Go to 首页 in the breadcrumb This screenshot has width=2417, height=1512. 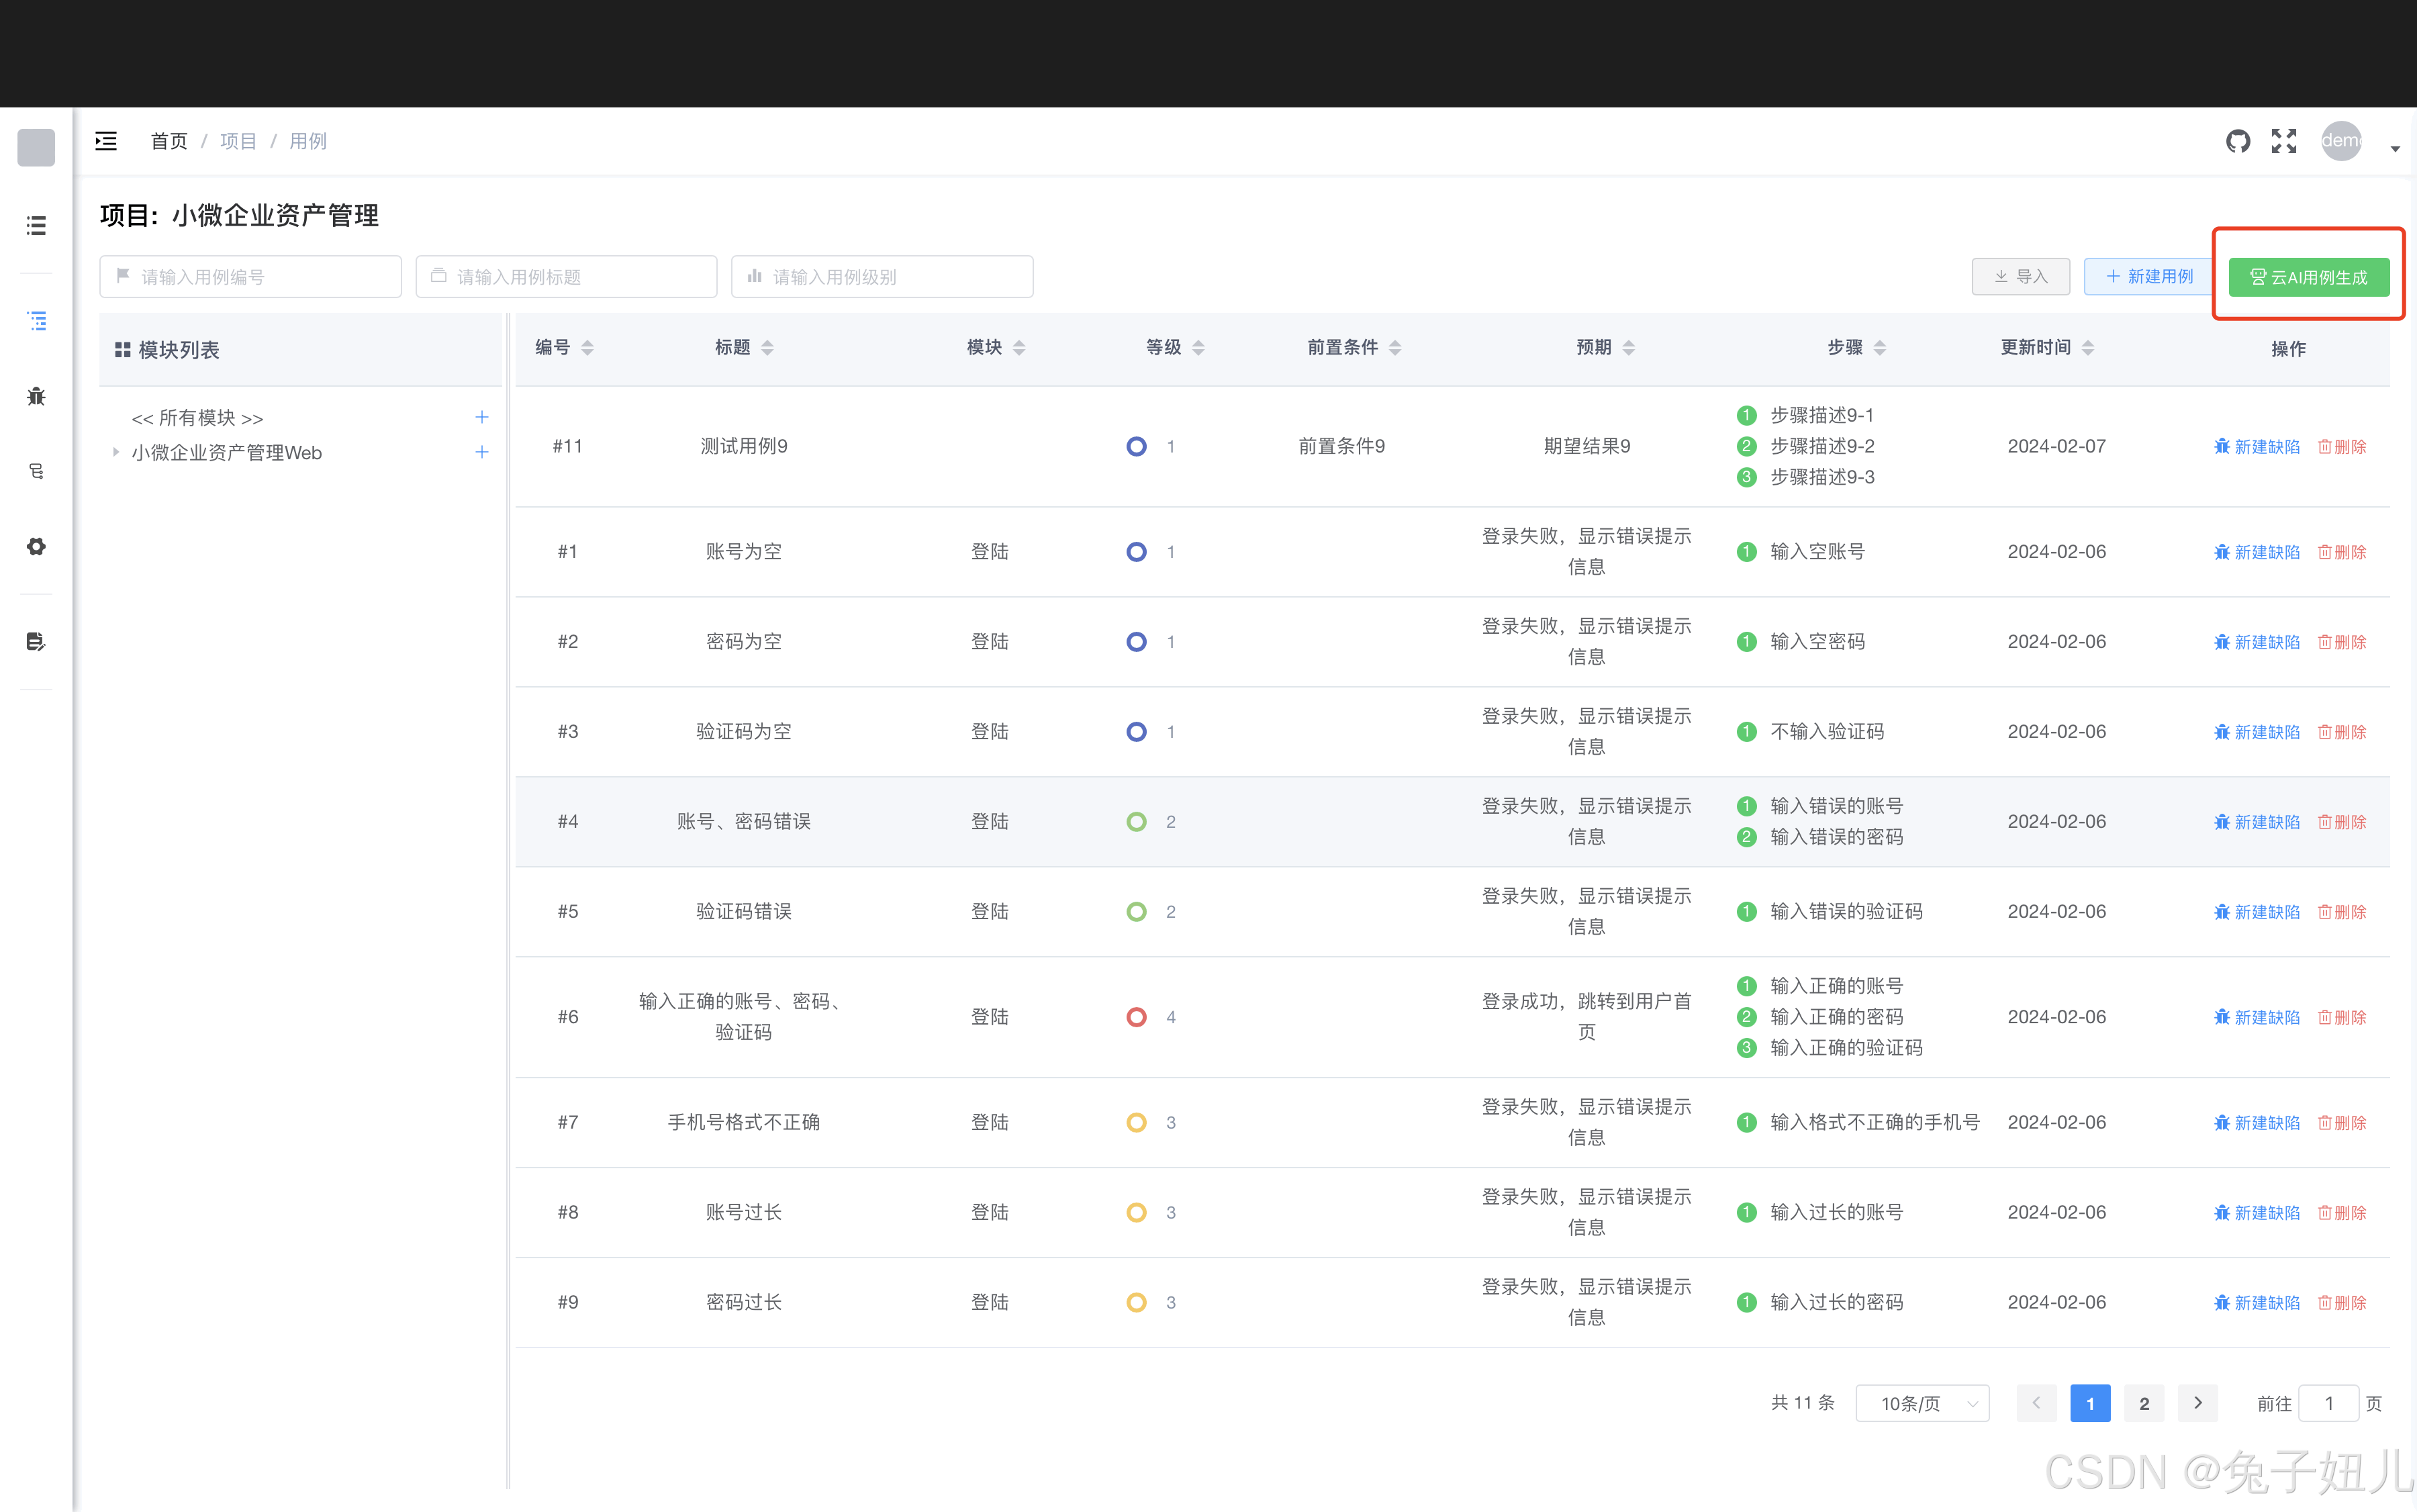[x=168, y=141]
